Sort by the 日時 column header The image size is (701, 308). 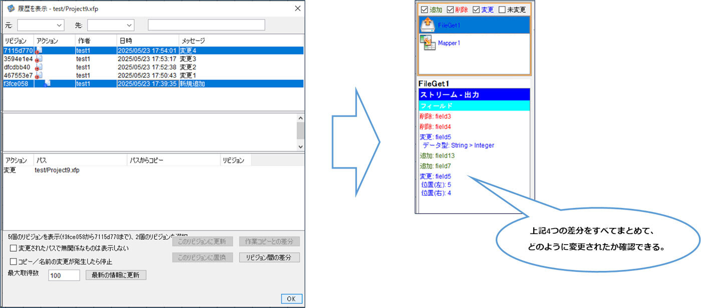[147, 40]
